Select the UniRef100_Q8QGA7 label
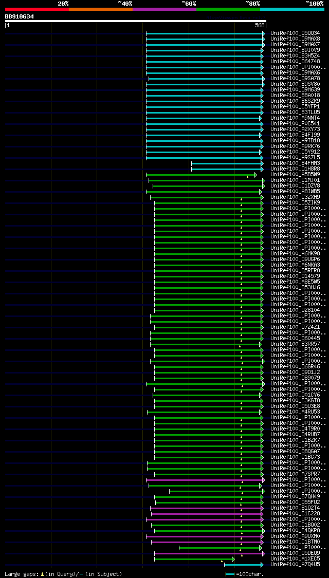 click(x=295, y=452)
